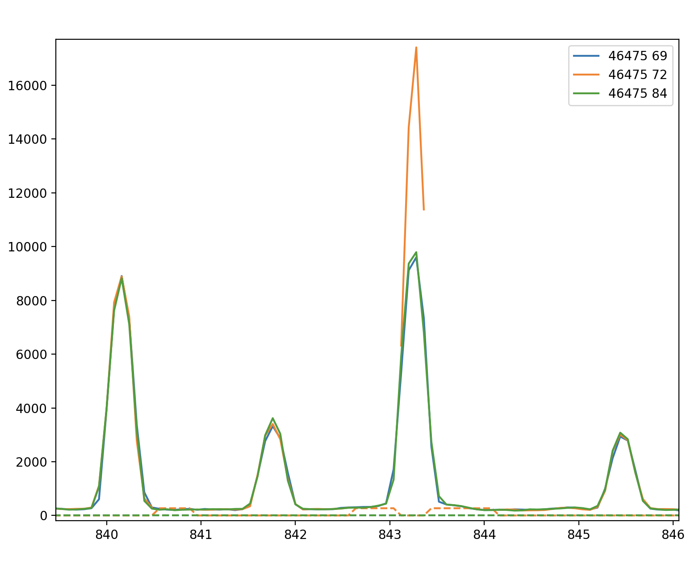Viewport: 695px width, 568px height.
Task: Select the '46475 69' legend label
Action: pos(637,56)
